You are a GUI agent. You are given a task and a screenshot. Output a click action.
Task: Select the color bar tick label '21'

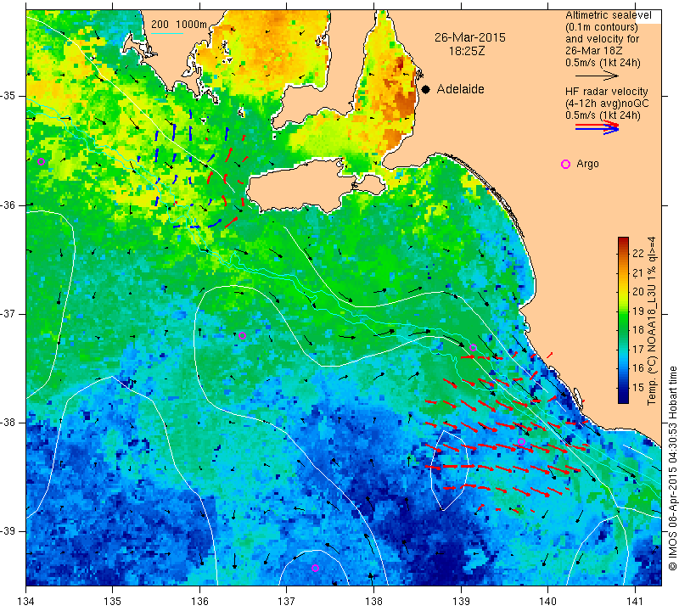point(638,272)
